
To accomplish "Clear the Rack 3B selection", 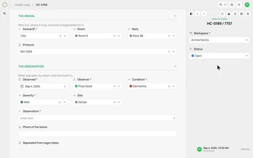I will (x=169, y=36).
